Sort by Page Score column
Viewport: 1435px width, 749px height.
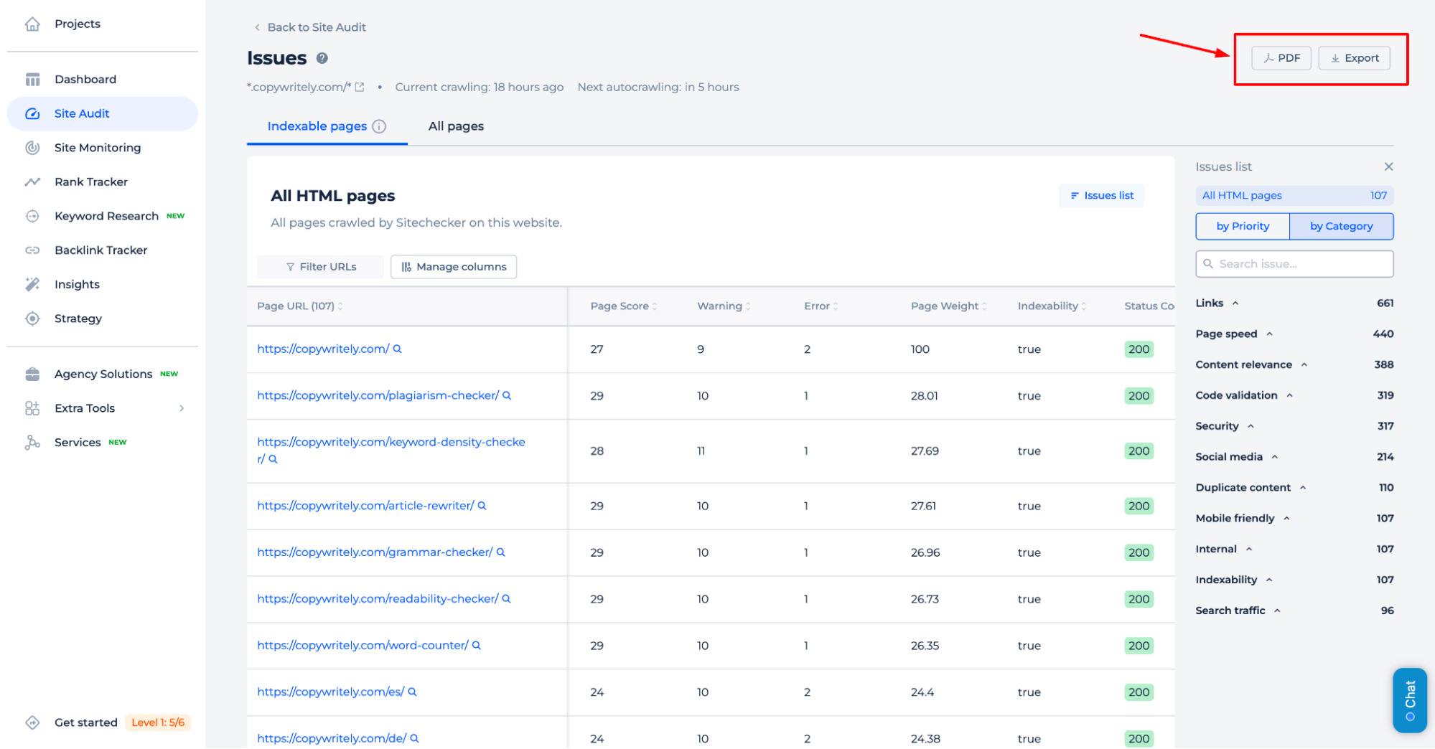click(623, 306)
